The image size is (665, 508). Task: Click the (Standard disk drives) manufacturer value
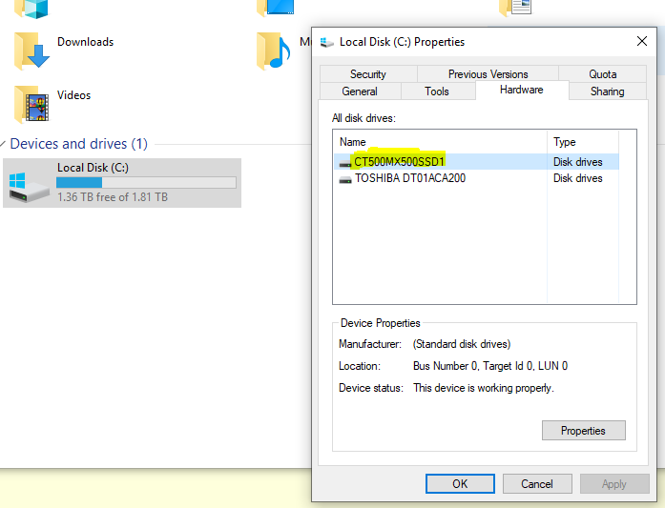[x=462, y=344]
